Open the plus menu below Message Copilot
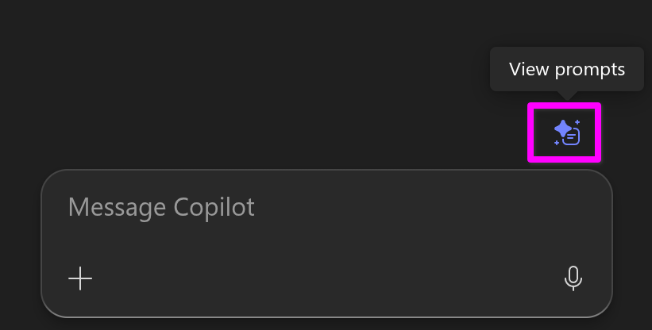The image size is (652, 330). click(x=80, y=278)
